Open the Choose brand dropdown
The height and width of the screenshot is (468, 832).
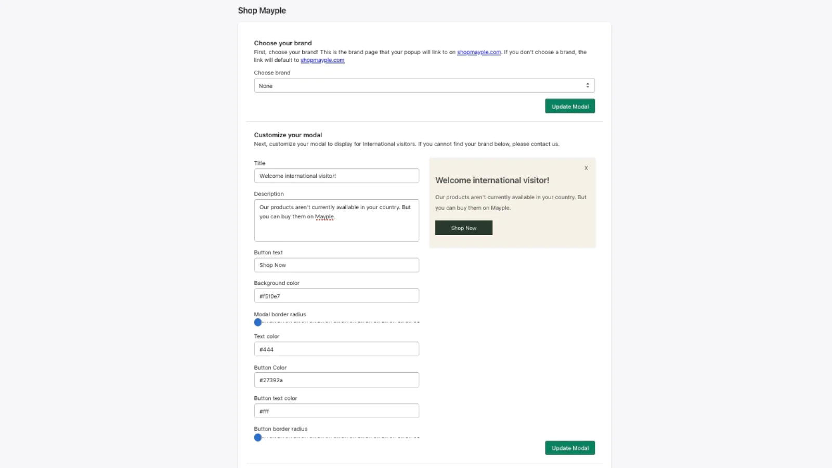pyautogui.click(x=424, y=86)
